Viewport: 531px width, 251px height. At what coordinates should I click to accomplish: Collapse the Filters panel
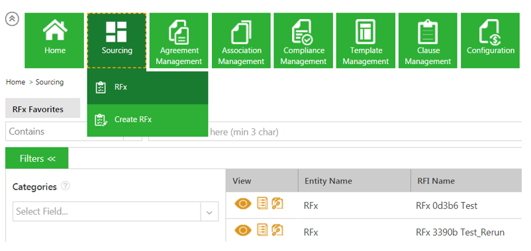37,159
